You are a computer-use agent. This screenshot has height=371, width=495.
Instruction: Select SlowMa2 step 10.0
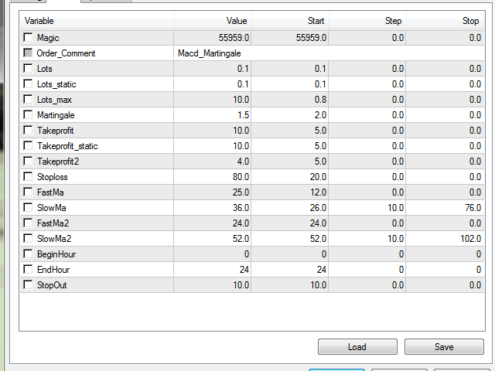(x=395, y=239)
